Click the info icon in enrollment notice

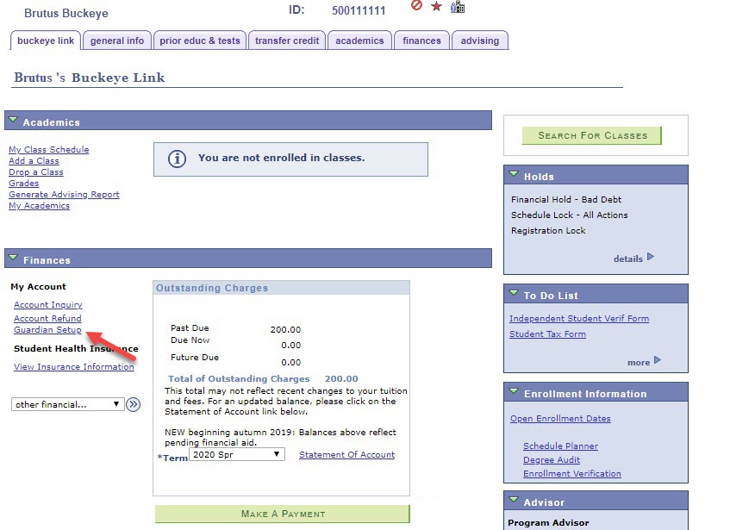tap(177, 159)
